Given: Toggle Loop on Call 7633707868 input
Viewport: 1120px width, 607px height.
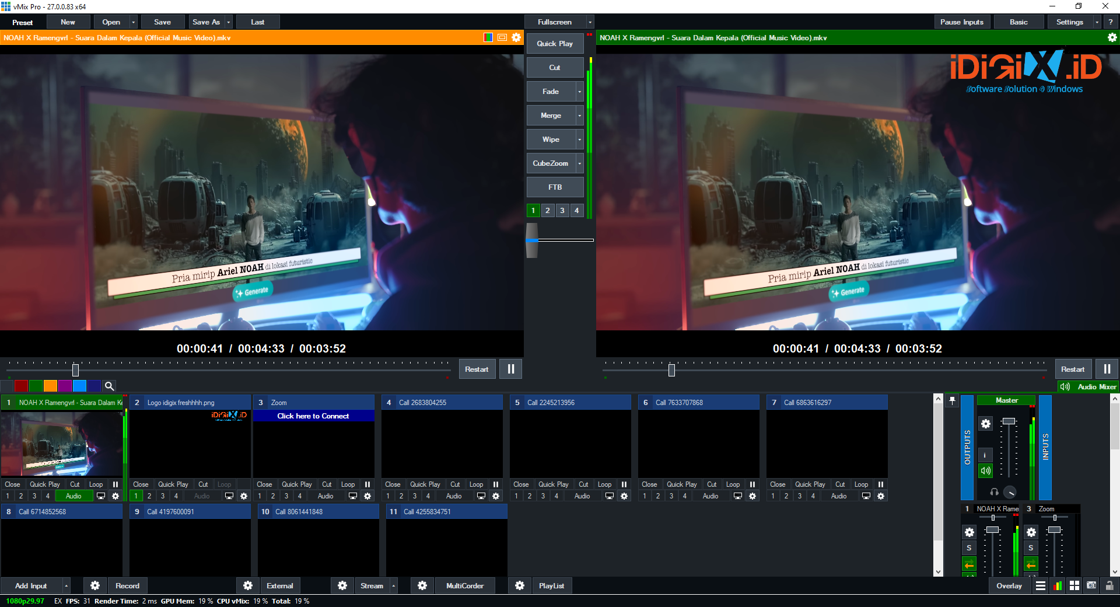Looking at the screenshot, I should tap(733, 484).
